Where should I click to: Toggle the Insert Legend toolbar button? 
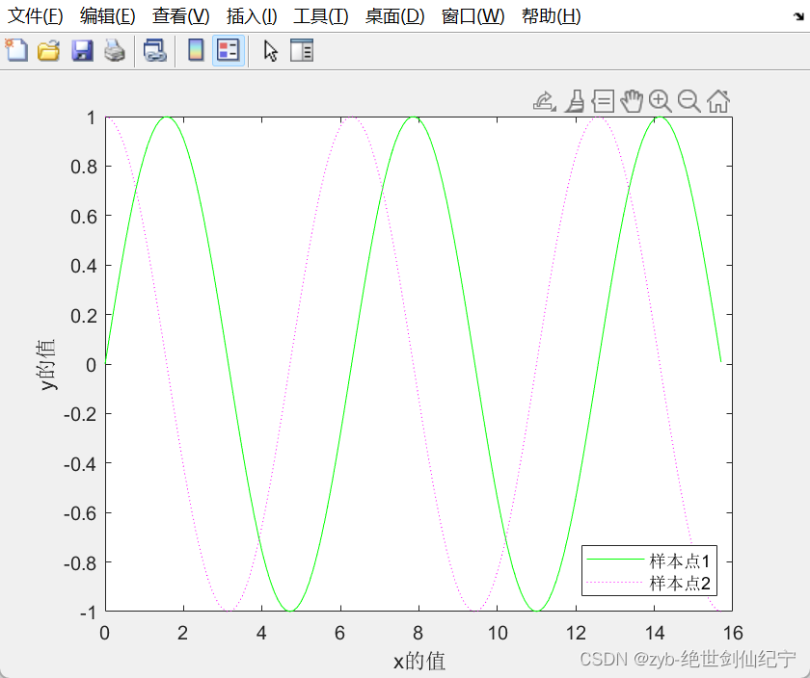click(x=229, y=51)
